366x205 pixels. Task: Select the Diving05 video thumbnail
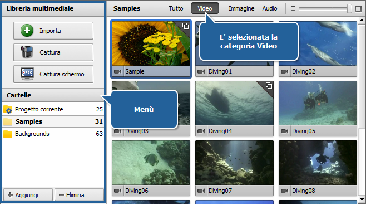point(318,109)
